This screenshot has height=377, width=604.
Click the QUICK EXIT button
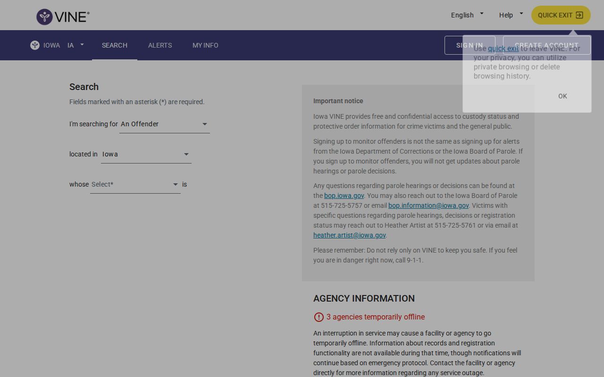[x=561, y=15]
